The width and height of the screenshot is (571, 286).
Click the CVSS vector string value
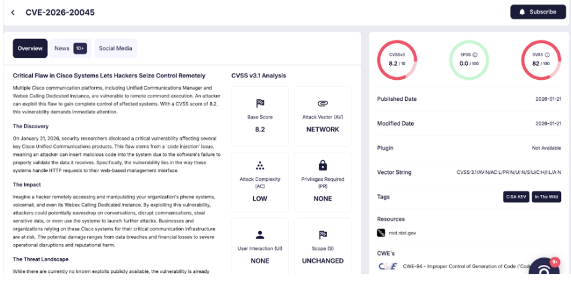(x=509, y=172)
